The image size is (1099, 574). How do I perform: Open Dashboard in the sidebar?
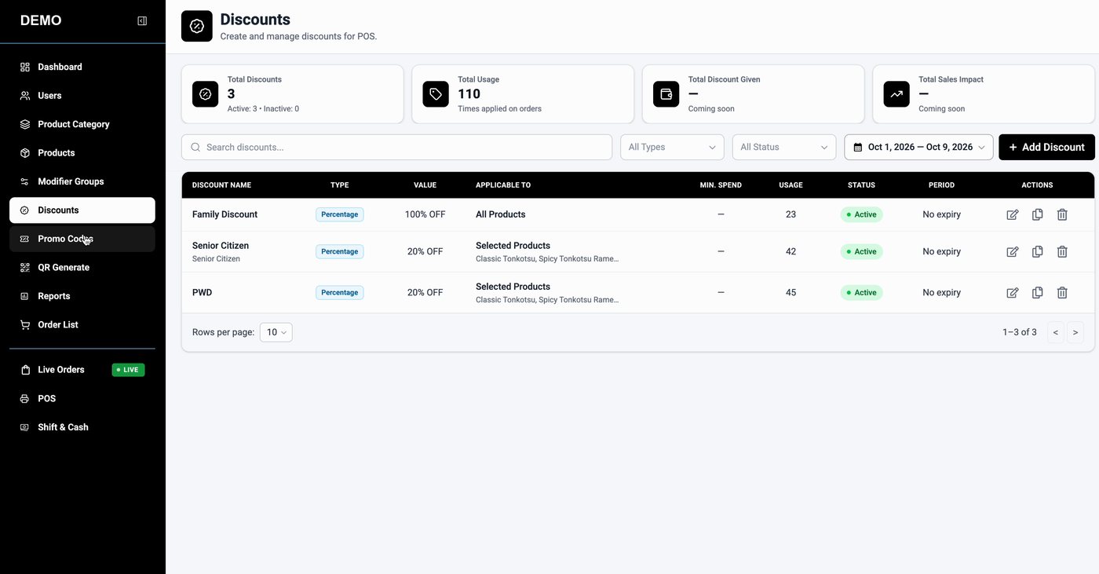82,67
